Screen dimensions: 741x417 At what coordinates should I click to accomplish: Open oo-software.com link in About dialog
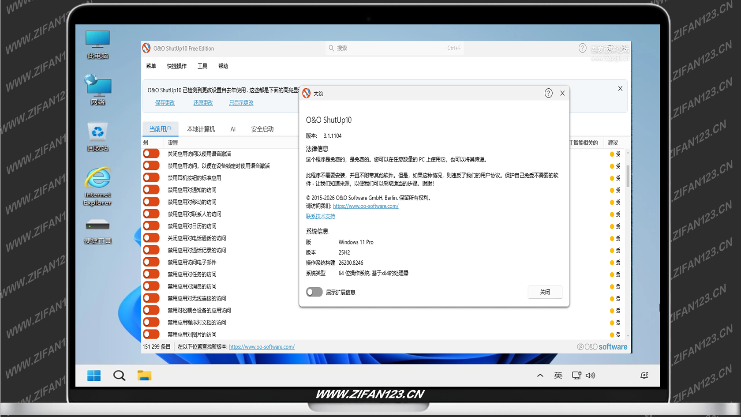click(x=366, y=206)
